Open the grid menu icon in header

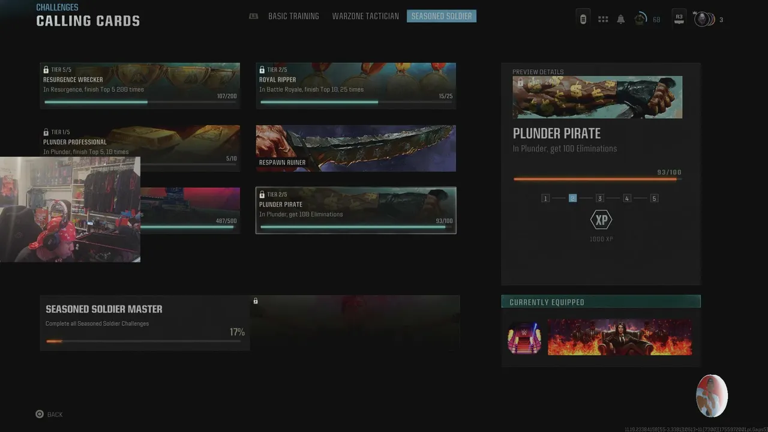tap(603, 19)
